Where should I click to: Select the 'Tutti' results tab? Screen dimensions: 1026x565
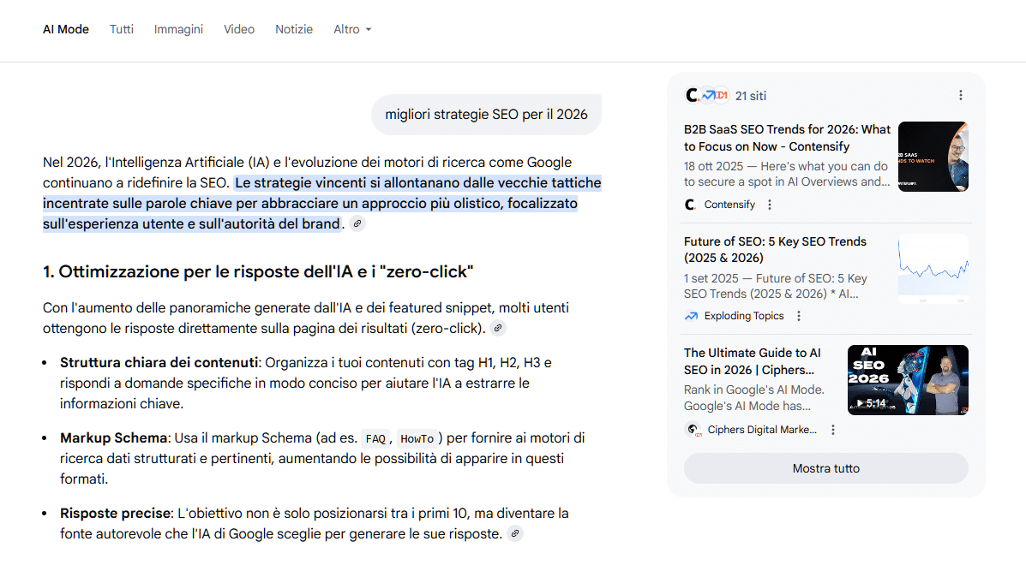pos(122,29)
